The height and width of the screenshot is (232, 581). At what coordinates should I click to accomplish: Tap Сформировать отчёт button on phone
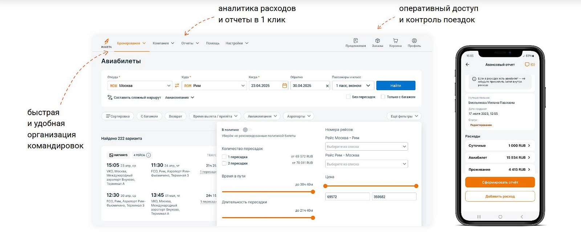click(x=500, y=182)
